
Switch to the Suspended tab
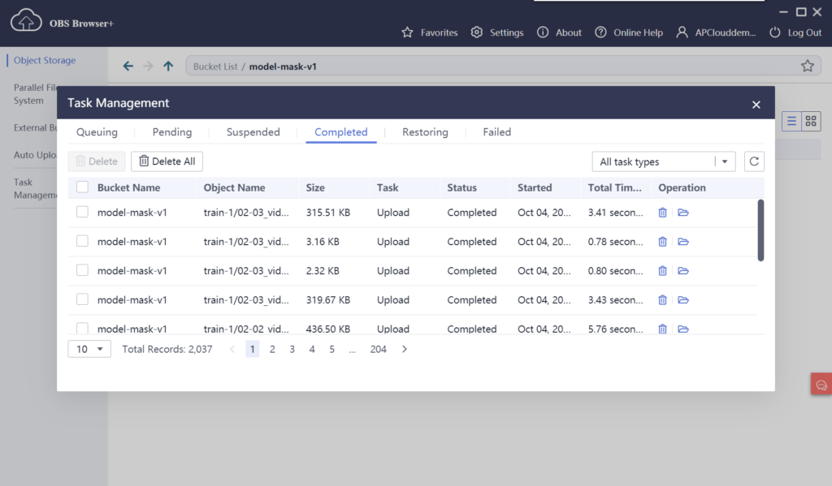[253, 132]
